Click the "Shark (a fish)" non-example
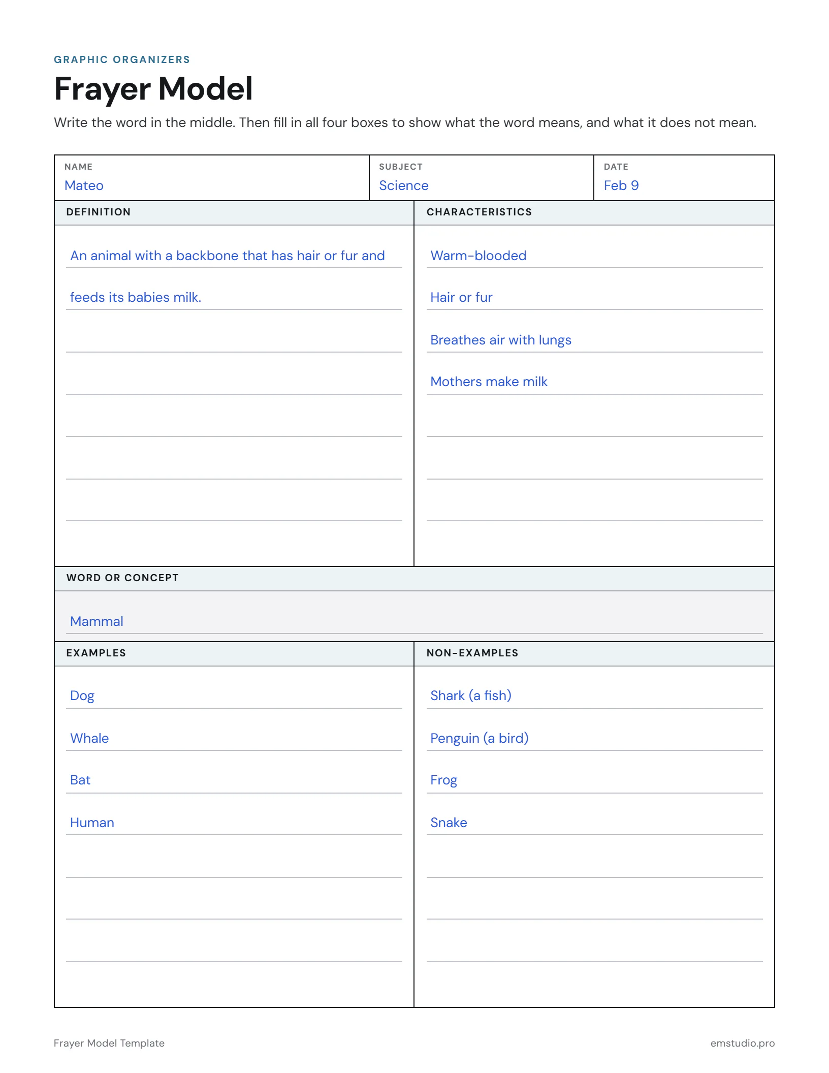 (594, 696)
